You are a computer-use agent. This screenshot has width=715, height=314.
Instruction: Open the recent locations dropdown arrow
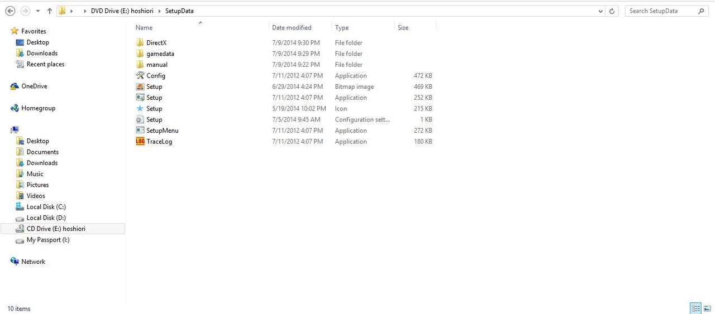[38, 11]
